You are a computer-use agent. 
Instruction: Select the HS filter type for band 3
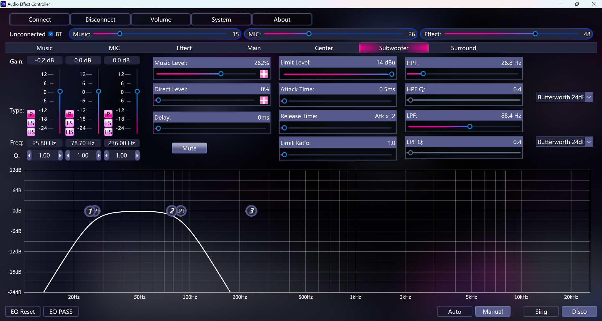[108, 132]
